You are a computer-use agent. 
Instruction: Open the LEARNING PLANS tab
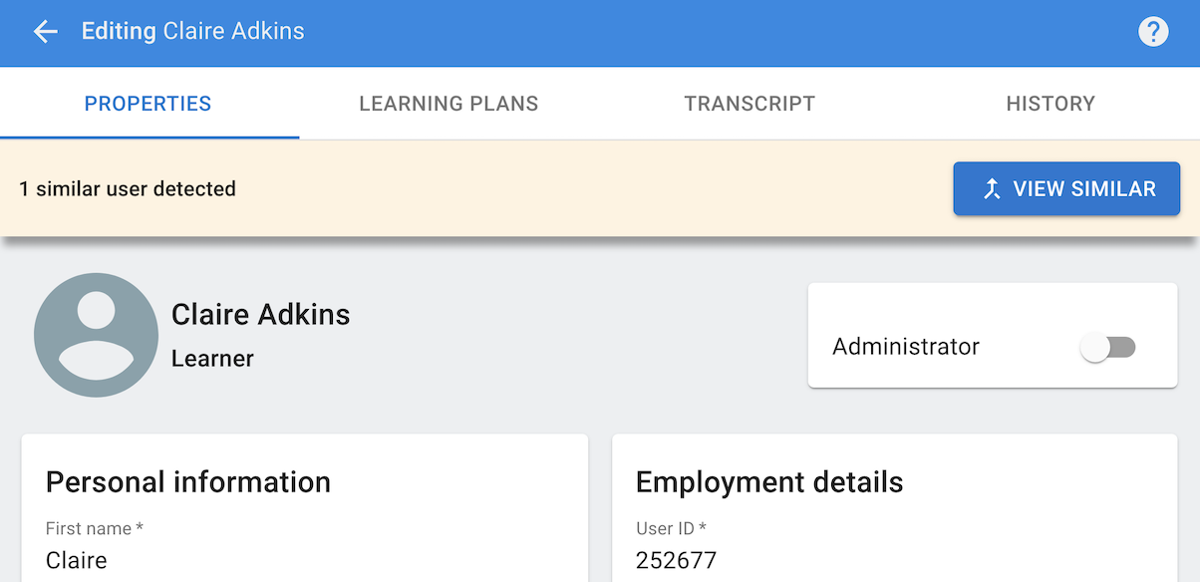tap(449, 103)
